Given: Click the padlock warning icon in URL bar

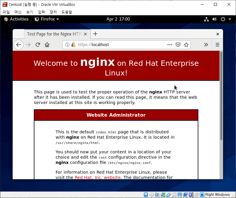Looking at the screenshot, I should click(x=74, y=45).
